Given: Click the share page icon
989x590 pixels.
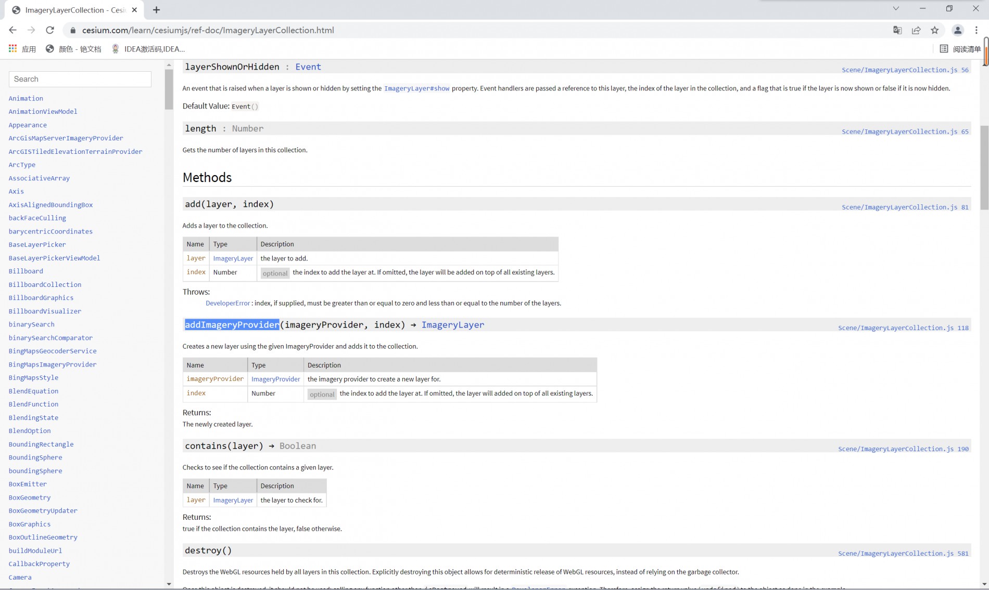Looking at the screenshot, I should (x=916, y=30).
